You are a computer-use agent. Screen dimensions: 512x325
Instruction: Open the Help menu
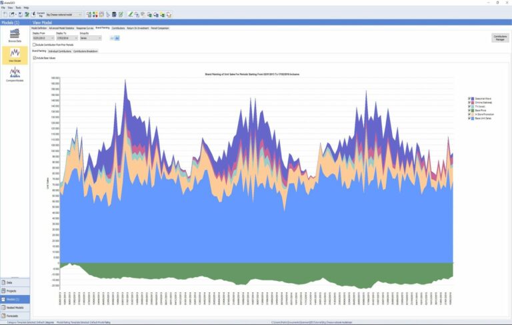pos(26,7)
